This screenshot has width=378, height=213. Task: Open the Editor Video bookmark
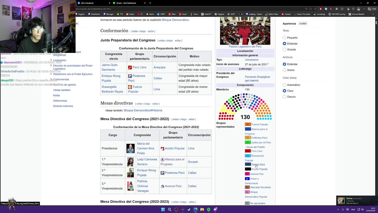272,14
